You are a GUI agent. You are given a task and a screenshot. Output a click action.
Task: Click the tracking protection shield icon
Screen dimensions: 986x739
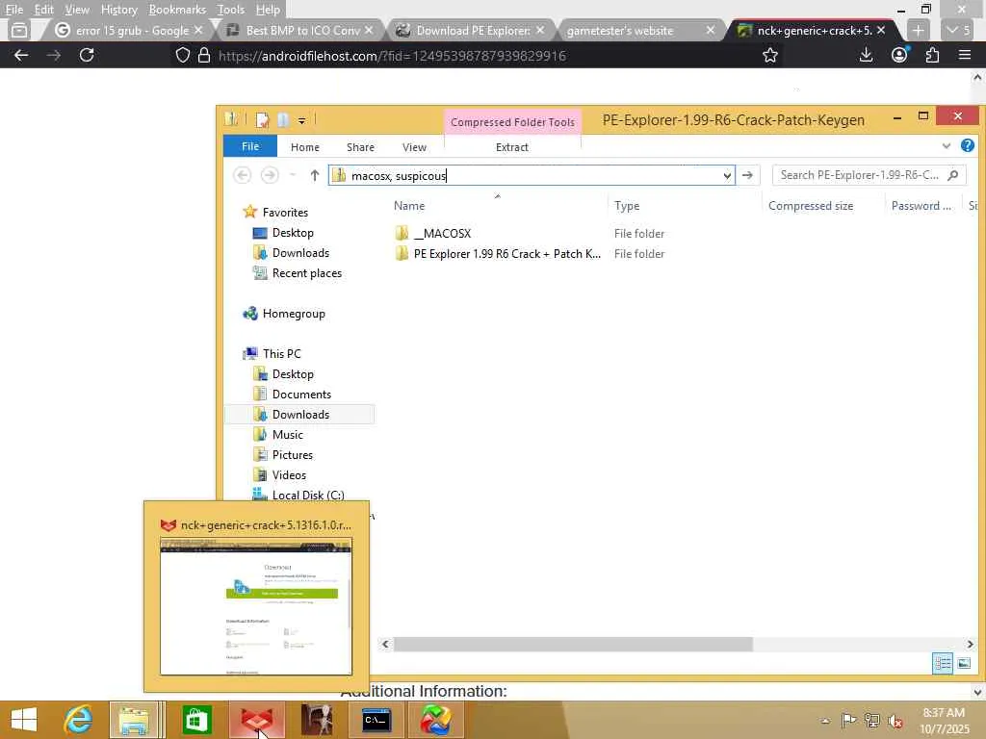[182, 55]
